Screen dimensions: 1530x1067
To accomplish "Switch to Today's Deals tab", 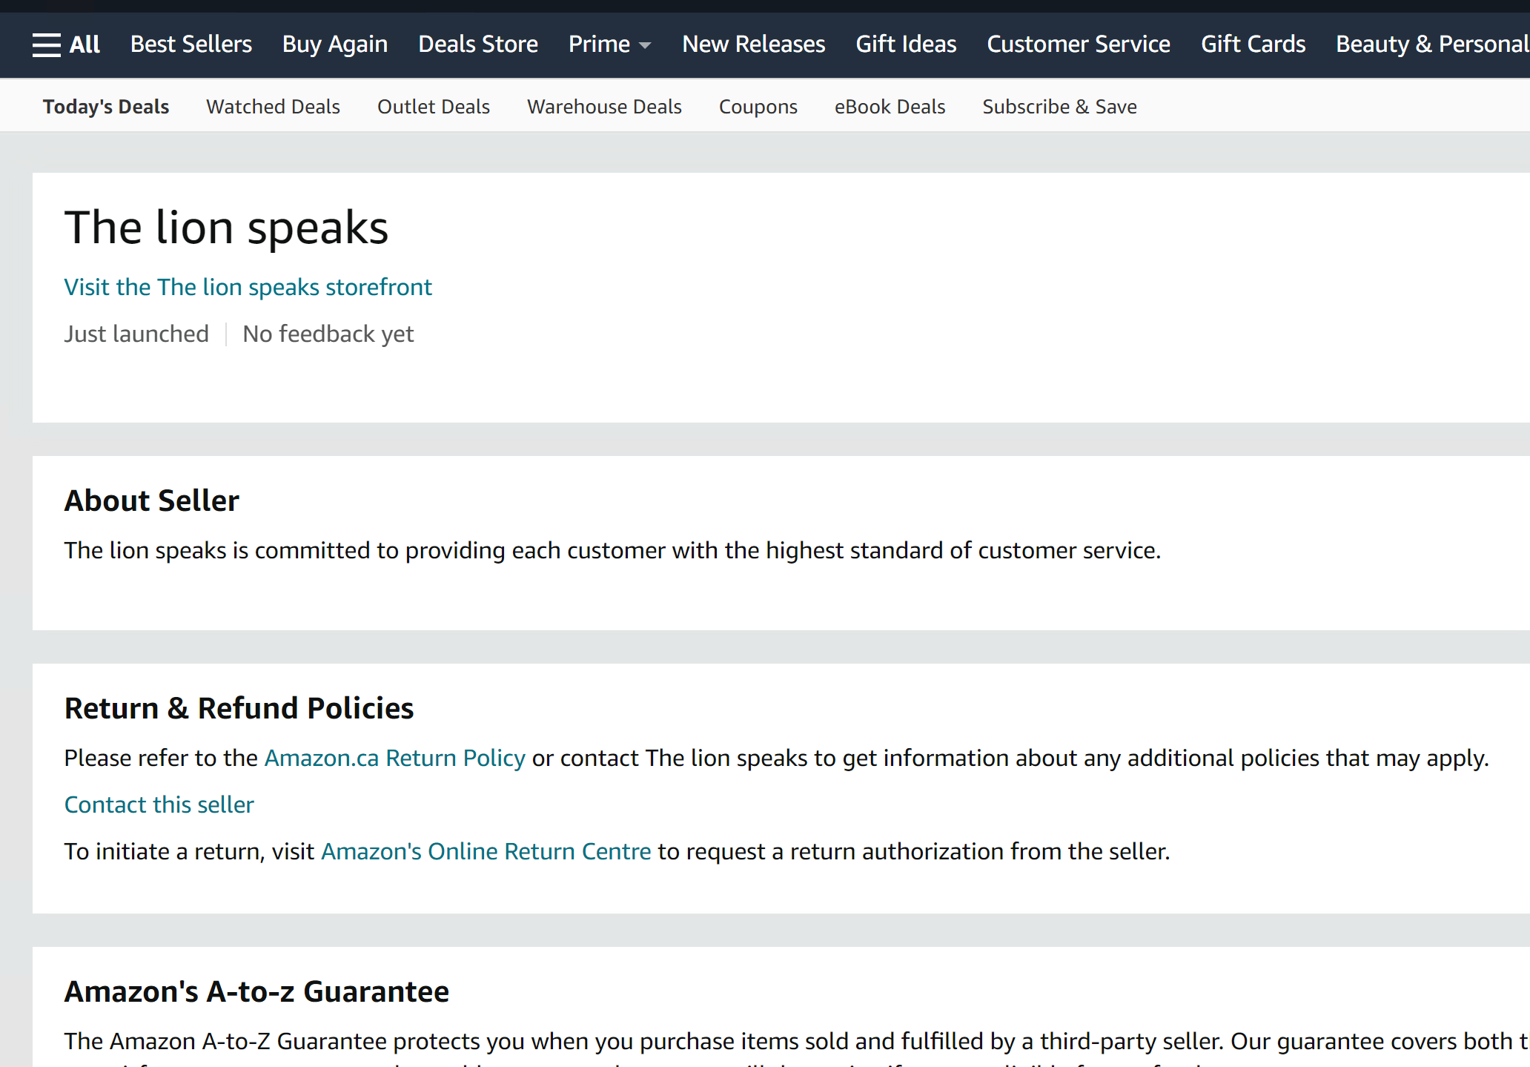I will pyautogui.click(x=106, y=107).
